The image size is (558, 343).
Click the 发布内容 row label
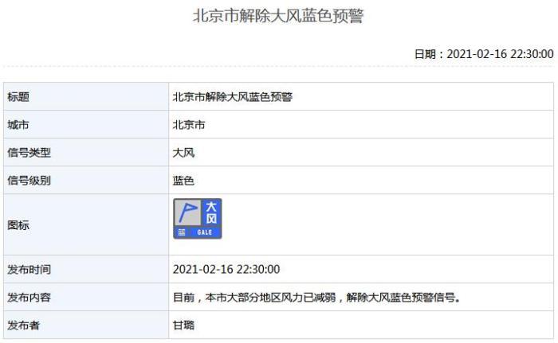(x=29, y=298)
